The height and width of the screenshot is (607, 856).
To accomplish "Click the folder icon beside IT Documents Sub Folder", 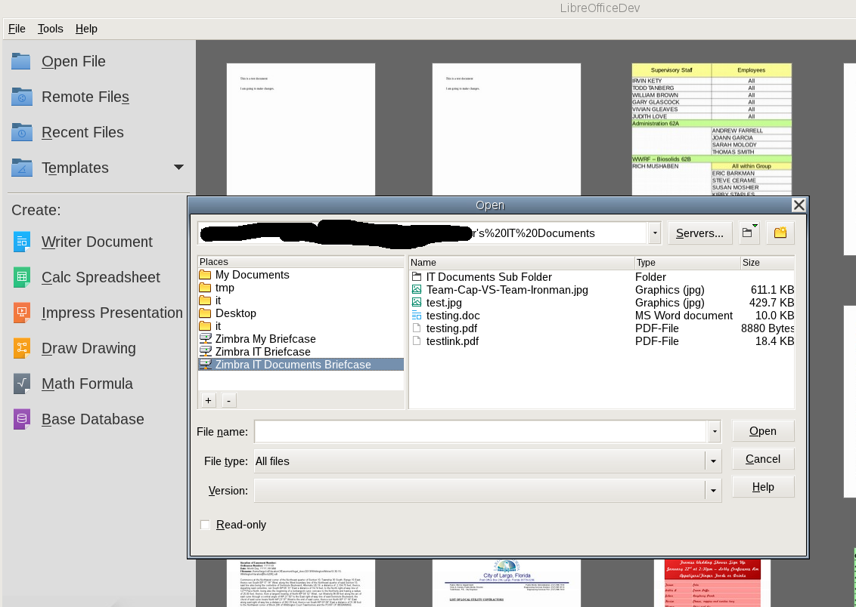I will [417, 277].
